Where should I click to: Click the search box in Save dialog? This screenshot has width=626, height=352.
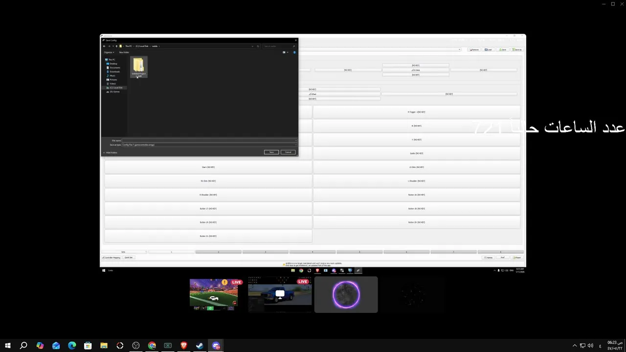tap(279, 46)
